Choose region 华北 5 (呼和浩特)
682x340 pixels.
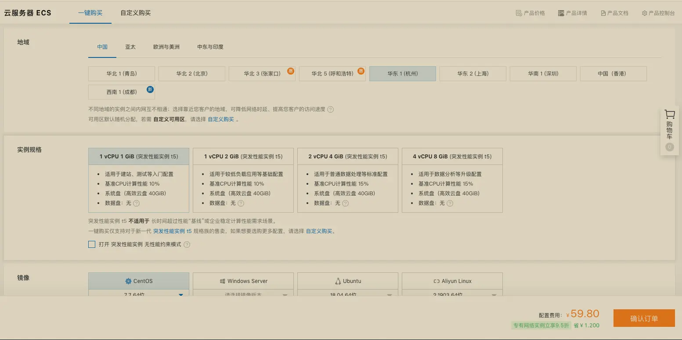(332, 74)
